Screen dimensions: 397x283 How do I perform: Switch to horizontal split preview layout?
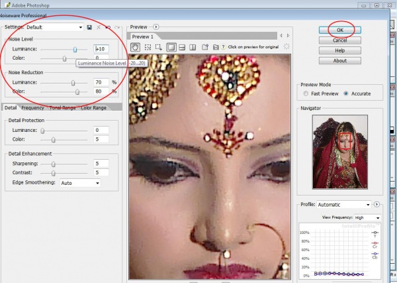tap(181, 47)
